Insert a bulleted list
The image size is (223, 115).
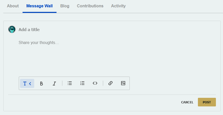click(70, 83)
